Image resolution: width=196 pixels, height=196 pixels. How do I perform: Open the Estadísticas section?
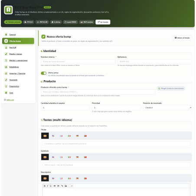(x=18, y=67)
